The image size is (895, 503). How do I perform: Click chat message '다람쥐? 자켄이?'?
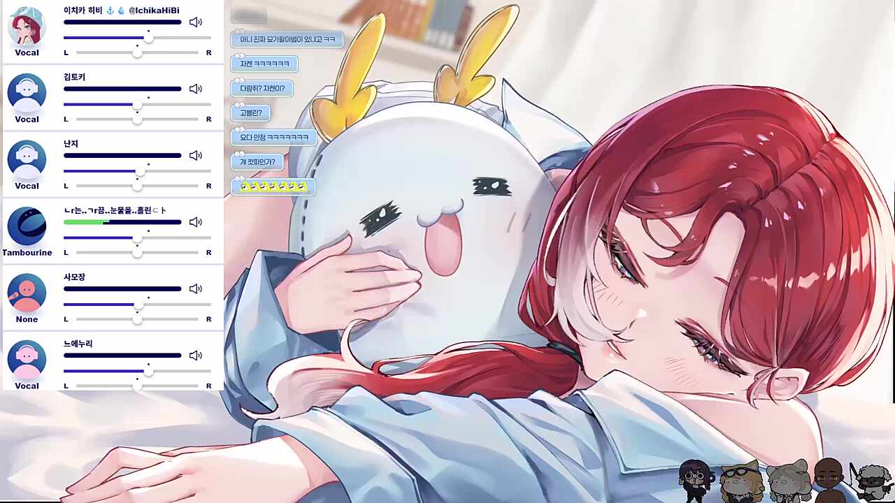[x=262, y=89]
